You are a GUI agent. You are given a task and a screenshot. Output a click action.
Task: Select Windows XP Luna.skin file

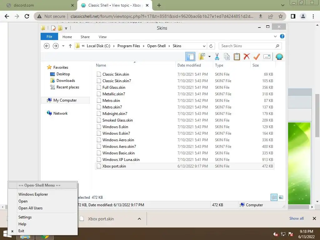pos(184,160)
